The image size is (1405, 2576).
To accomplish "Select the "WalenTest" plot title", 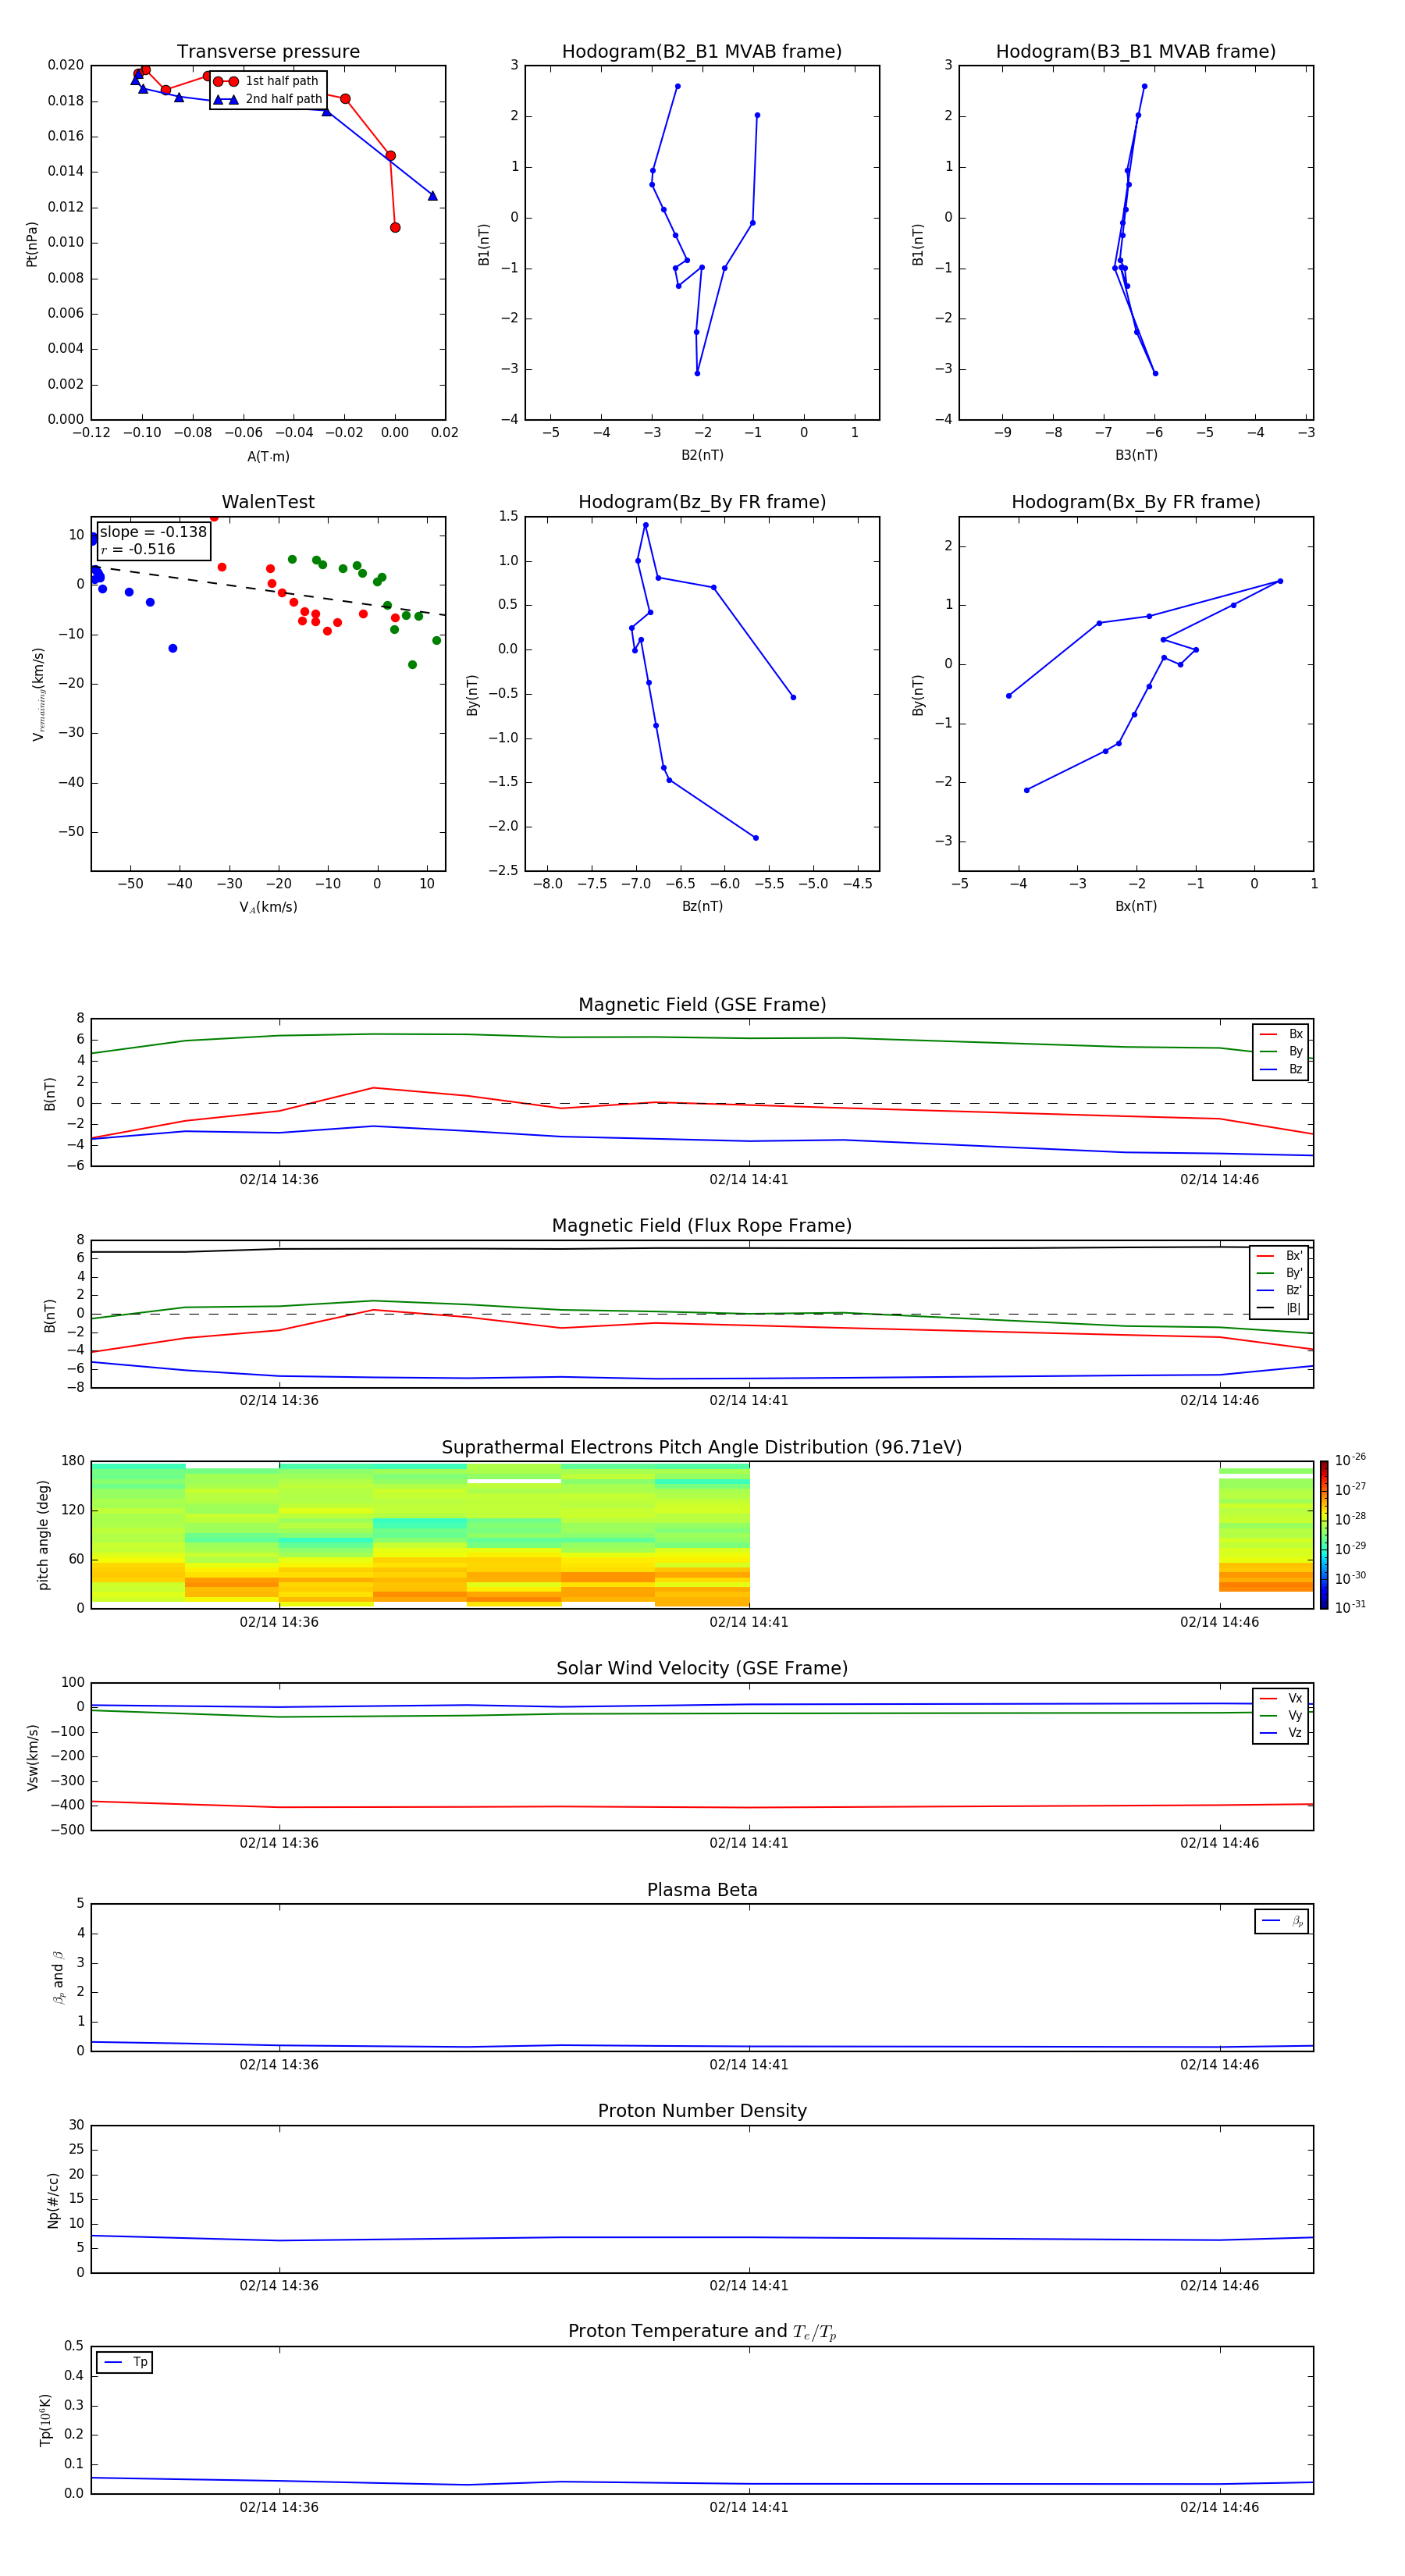I will [268, 502].
